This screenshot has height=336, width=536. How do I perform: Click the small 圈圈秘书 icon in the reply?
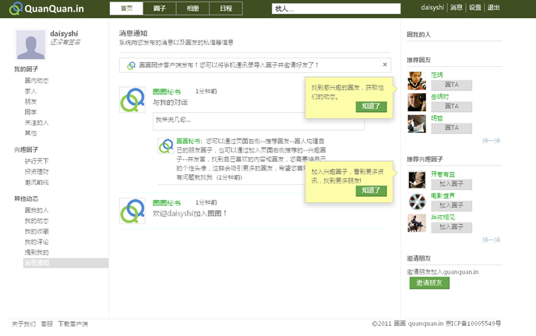tap(165, 146)
